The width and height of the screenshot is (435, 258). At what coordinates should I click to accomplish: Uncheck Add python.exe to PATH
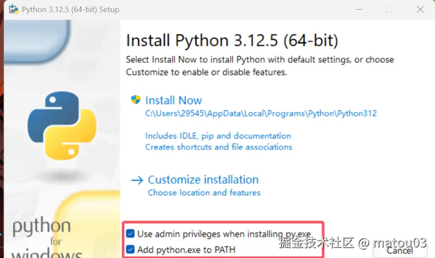click(x=130, y=249)
